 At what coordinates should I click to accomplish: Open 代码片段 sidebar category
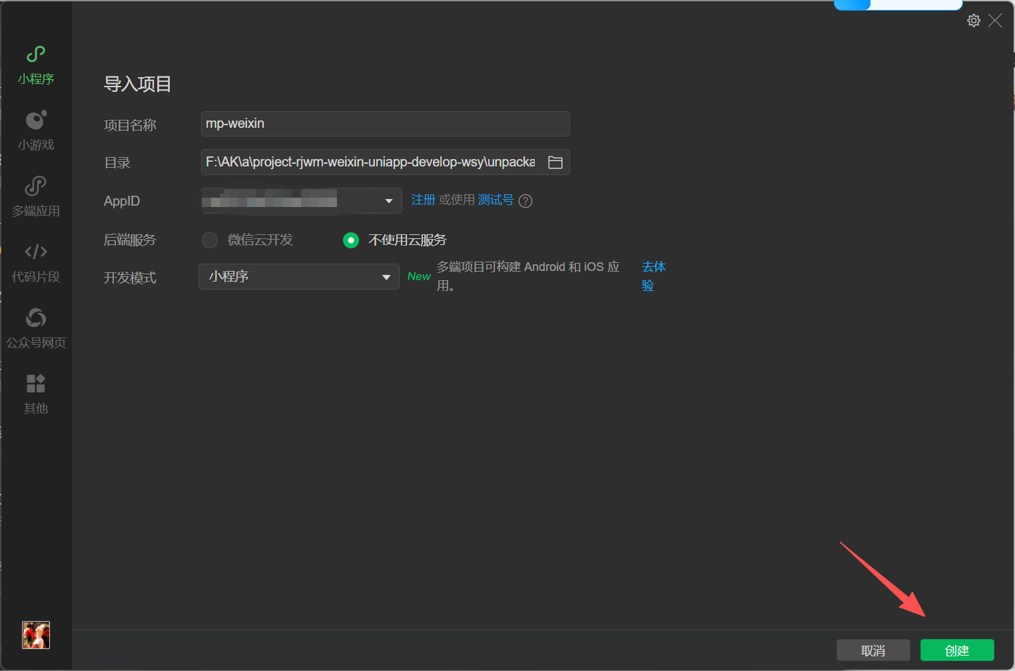coord(36,263)
